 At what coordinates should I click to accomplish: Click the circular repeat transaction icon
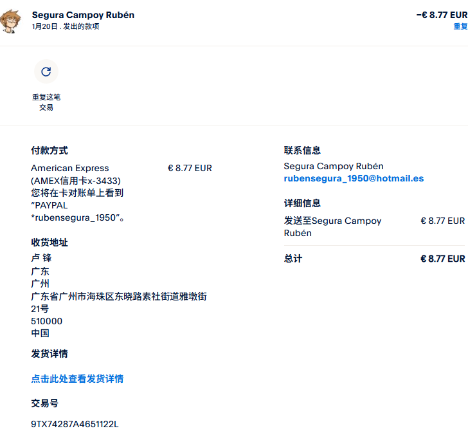pos(46,71)
